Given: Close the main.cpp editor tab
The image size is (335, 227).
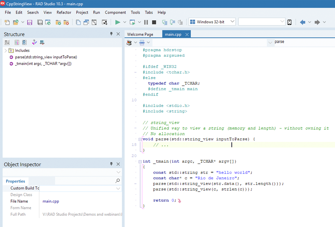Looking at the screenshot, I should 187,35.
